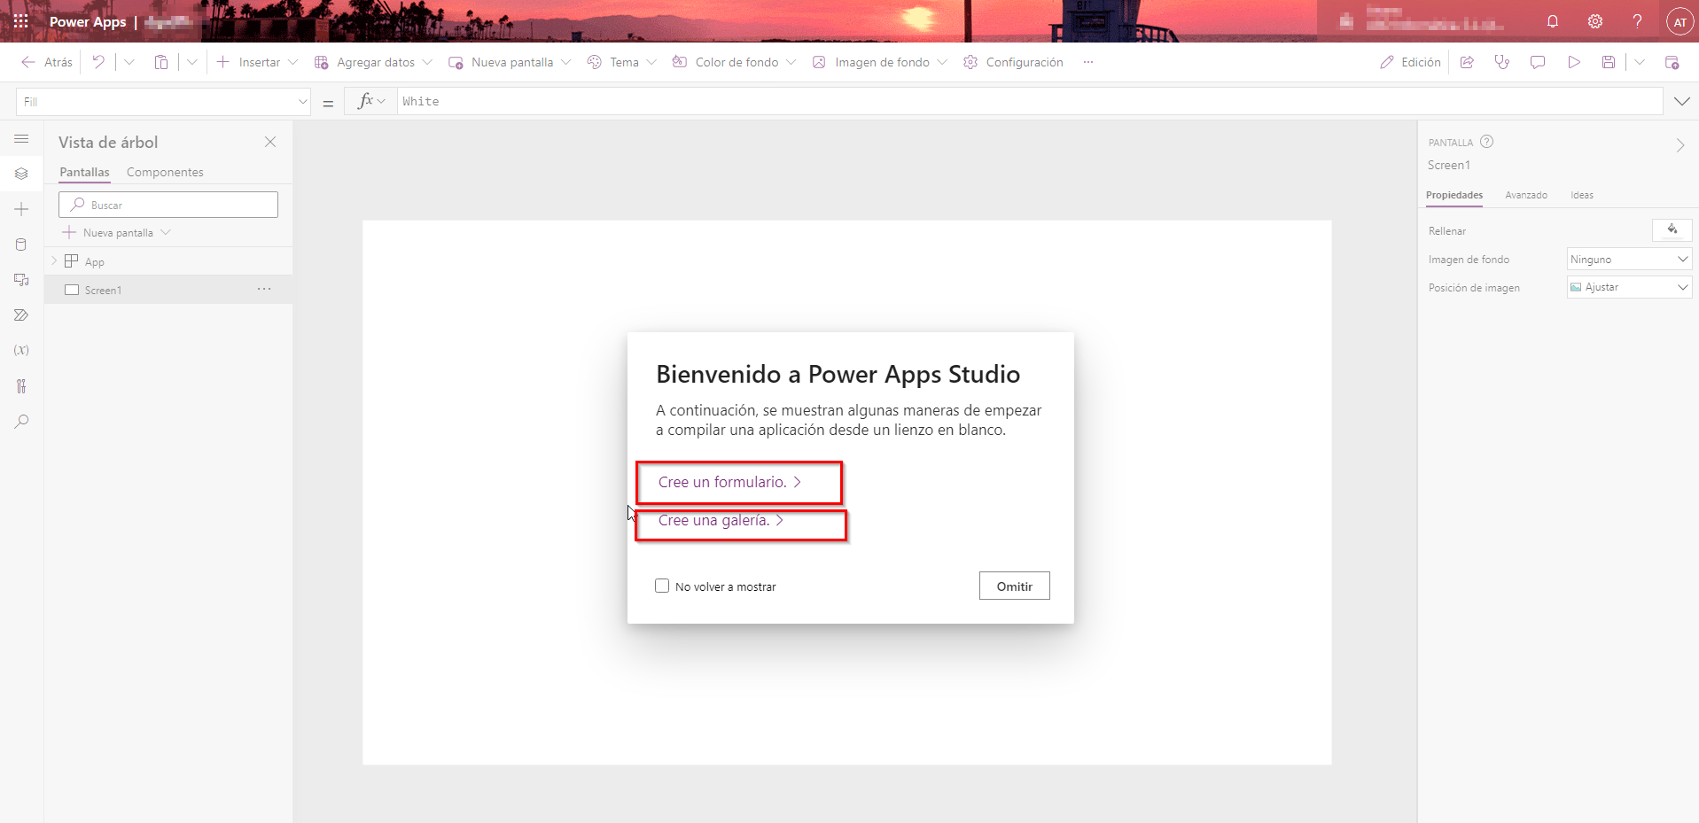Image resolution: width=1699 pixels, height=823 pixels.
Task: Open search magnifier in left rail
Action: [21, 422]
